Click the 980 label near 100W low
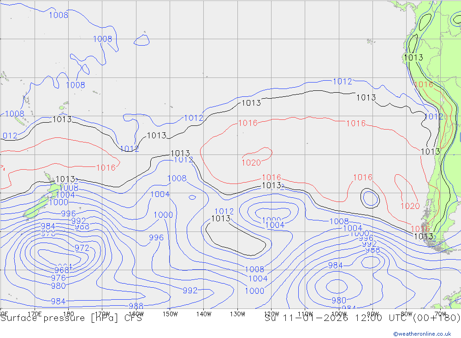Viewport: 461px width, 338px height. tap(339, 300)
